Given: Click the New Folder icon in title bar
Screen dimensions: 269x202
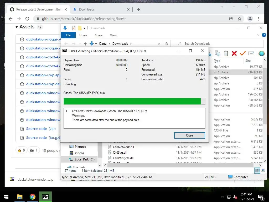Looking at the screenshot, I should (80, 28).
